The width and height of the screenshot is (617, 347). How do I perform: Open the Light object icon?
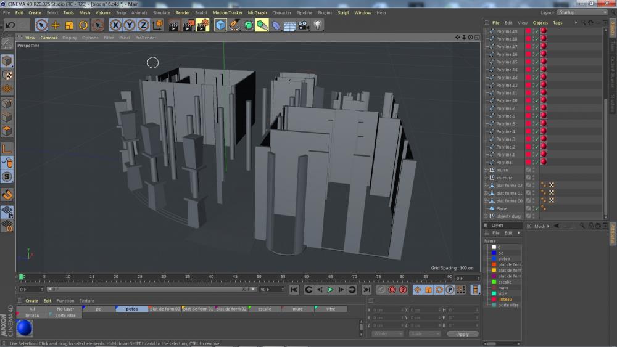coord(318,25)
